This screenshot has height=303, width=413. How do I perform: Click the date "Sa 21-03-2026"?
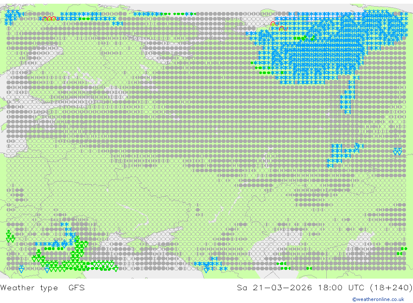pos(274,287)
